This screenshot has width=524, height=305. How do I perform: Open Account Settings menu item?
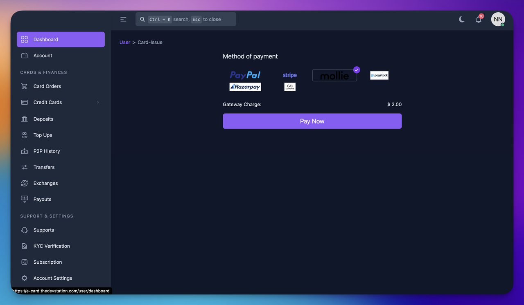pos(61,278)
